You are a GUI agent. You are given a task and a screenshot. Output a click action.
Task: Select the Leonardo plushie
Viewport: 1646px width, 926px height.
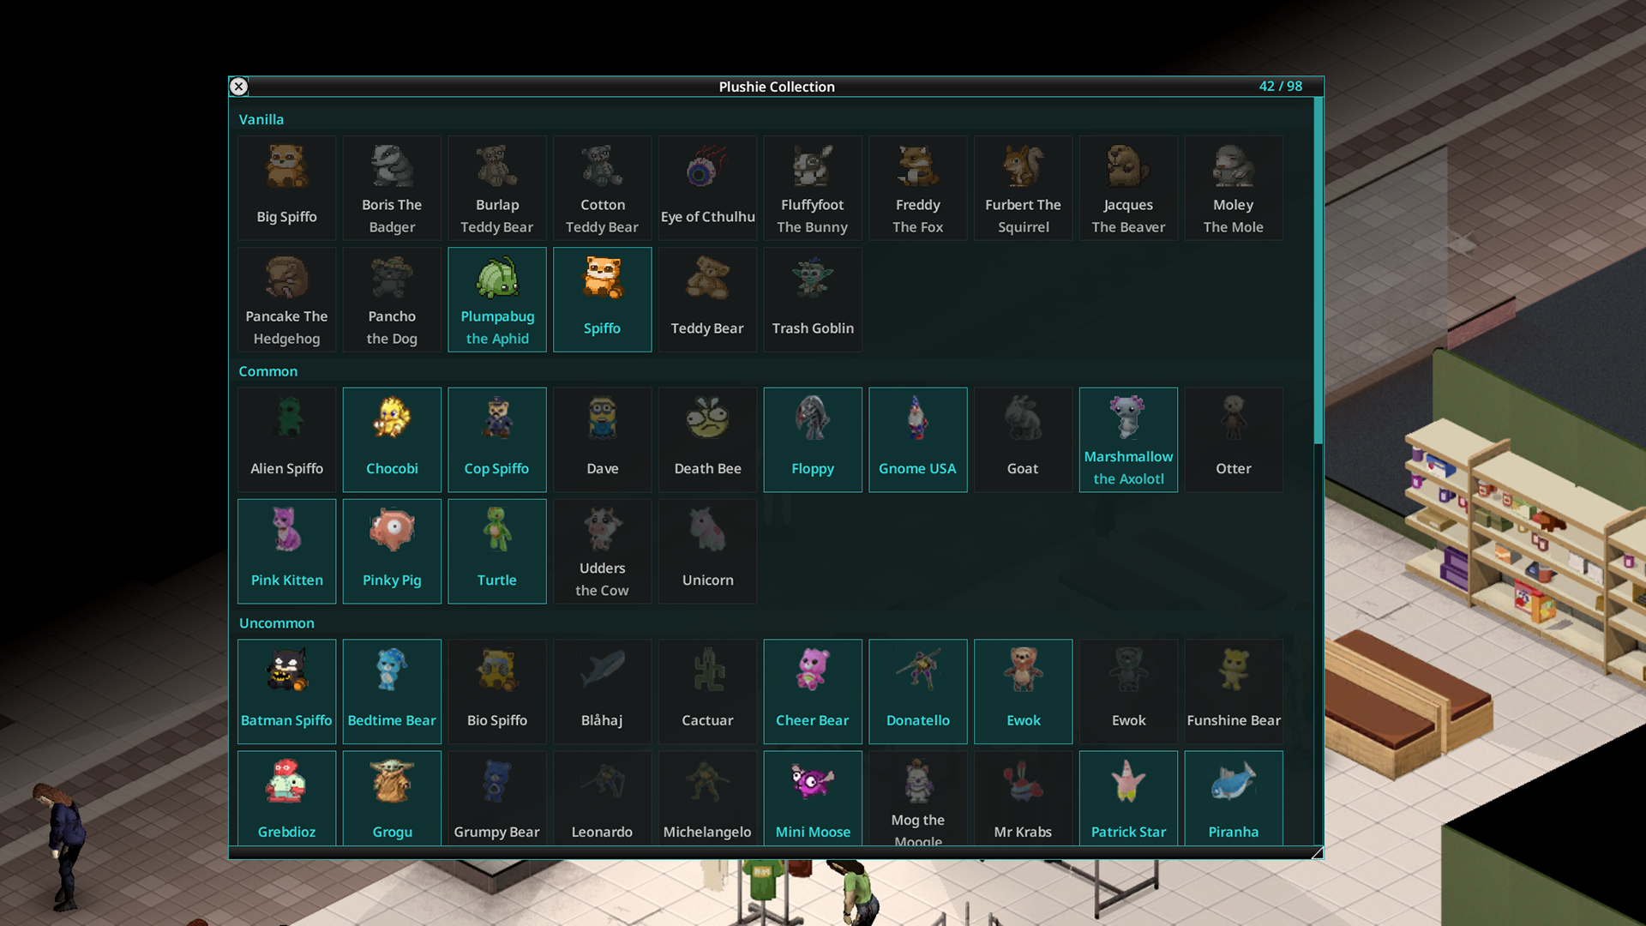click(x=602, y=798)
